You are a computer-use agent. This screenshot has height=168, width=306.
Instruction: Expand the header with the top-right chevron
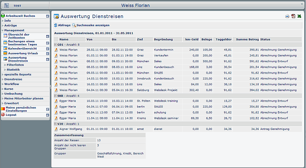coord(302,4)
